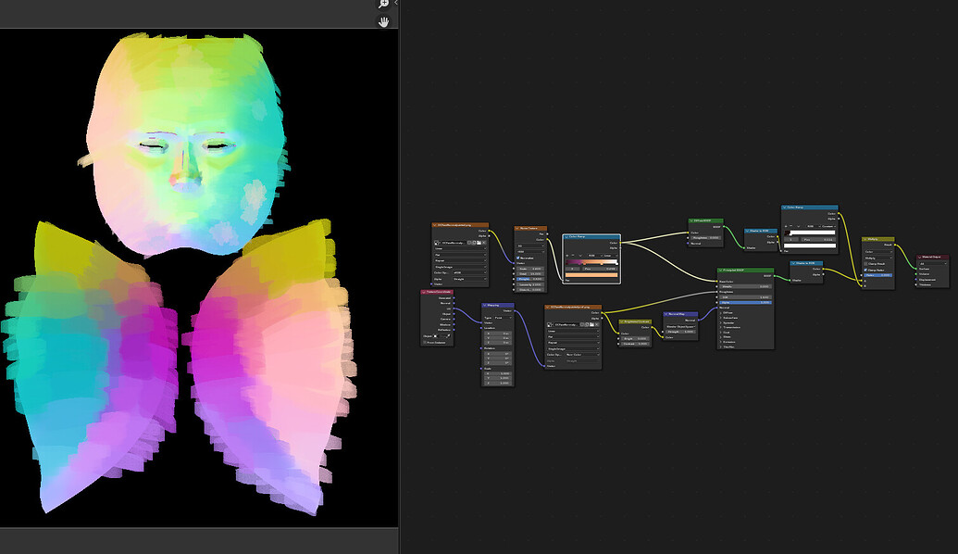
Task: Open the Non-Color color space dropdown
Action: (582, 355)
